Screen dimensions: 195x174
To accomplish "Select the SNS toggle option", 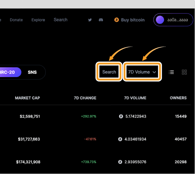I will click(x=32, y=72).
